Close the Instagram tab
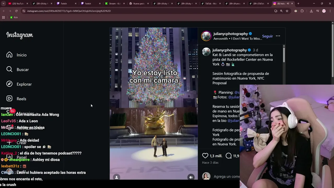The height and width of the screenshot is (188, 334). coord(292,4)
